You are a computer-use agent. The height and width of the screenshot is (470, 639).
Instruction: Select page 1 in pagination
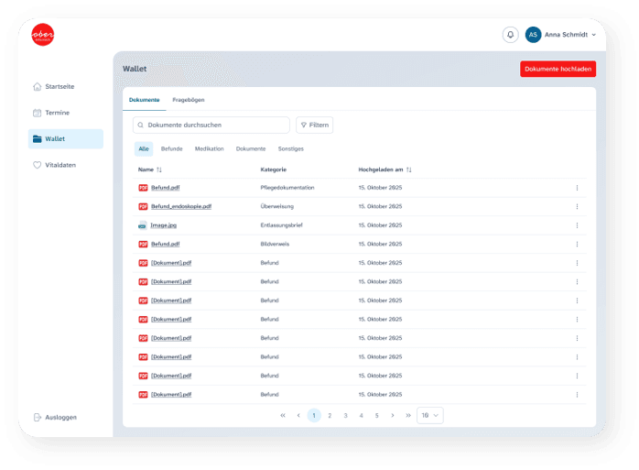tap(314, 415)
